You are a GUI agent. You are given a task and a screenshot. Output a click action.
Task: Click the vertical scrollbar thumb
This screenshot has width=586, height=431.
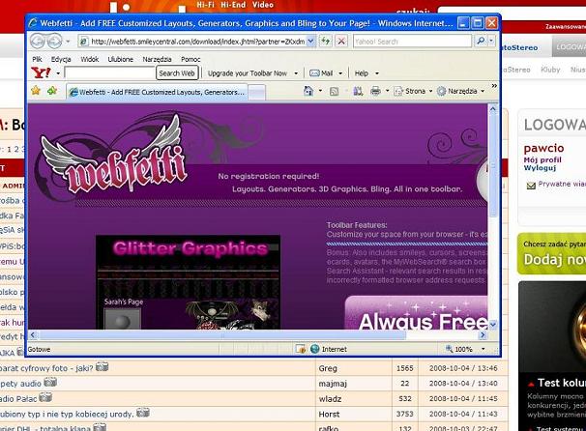pyautogui.click(x=492, y=165)
